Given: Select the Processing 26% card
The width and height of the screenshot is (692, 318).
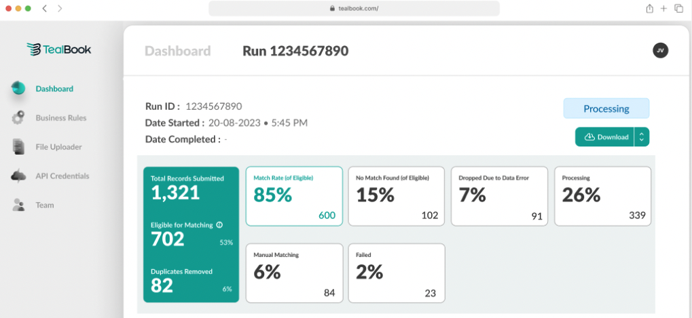Looking at the screenshot, I should pyautogui.click(x=602, y=196).
